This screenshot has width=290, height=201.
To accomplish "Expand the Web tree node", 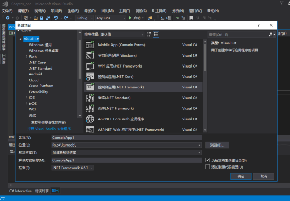I will [26, 57].
